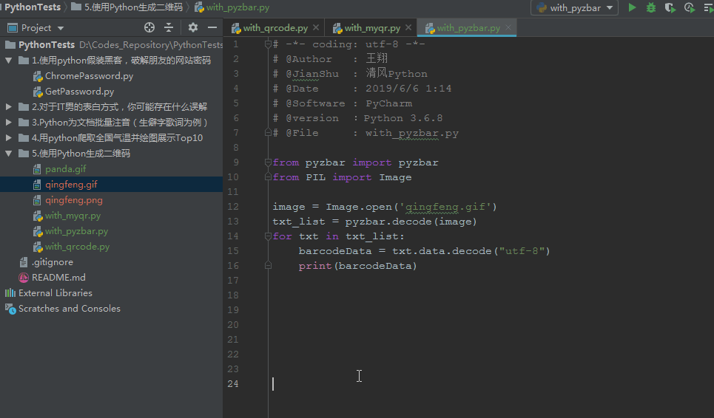This screenshot has width=714, height=418.
Task: Collapse folder 1.使用python假装黑客
Action: (9, 61)
